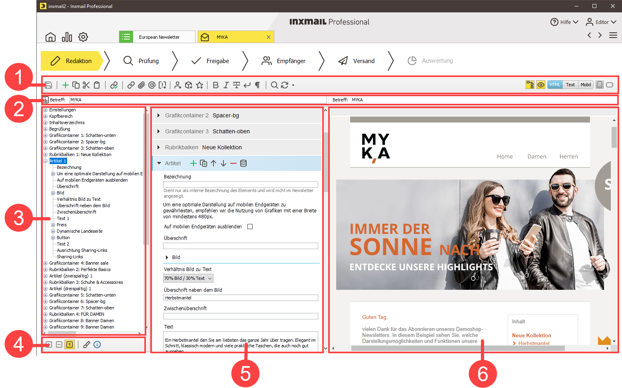Move Artikel up with the up arrow
Image resolution: width=622 pixels, height=388 pixels.
coord(213,163)
